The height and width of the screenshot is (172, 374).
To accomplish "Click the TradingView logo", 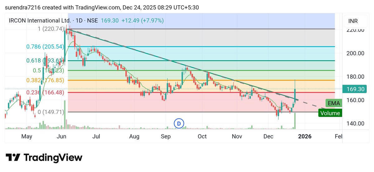I will pyautogui.click(x=44, y=157).
